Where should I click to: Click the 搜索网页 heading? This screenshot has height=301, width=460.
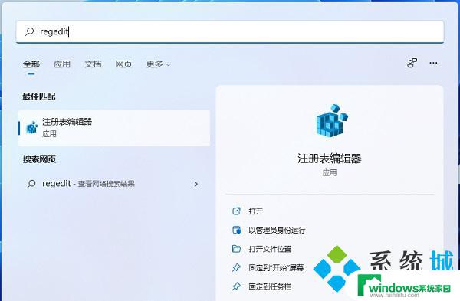39,159
